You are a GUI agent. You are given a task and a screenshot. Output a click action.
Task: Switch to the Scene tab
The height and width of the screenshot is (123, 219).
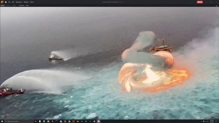coord(2,5)
